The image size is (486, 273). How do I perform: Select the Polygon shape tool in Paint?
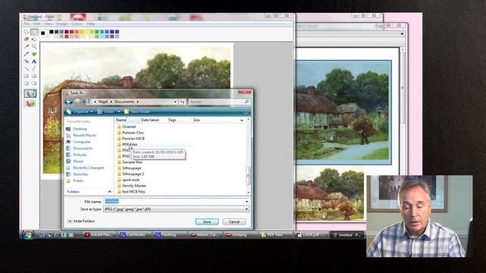click(34, 76)
